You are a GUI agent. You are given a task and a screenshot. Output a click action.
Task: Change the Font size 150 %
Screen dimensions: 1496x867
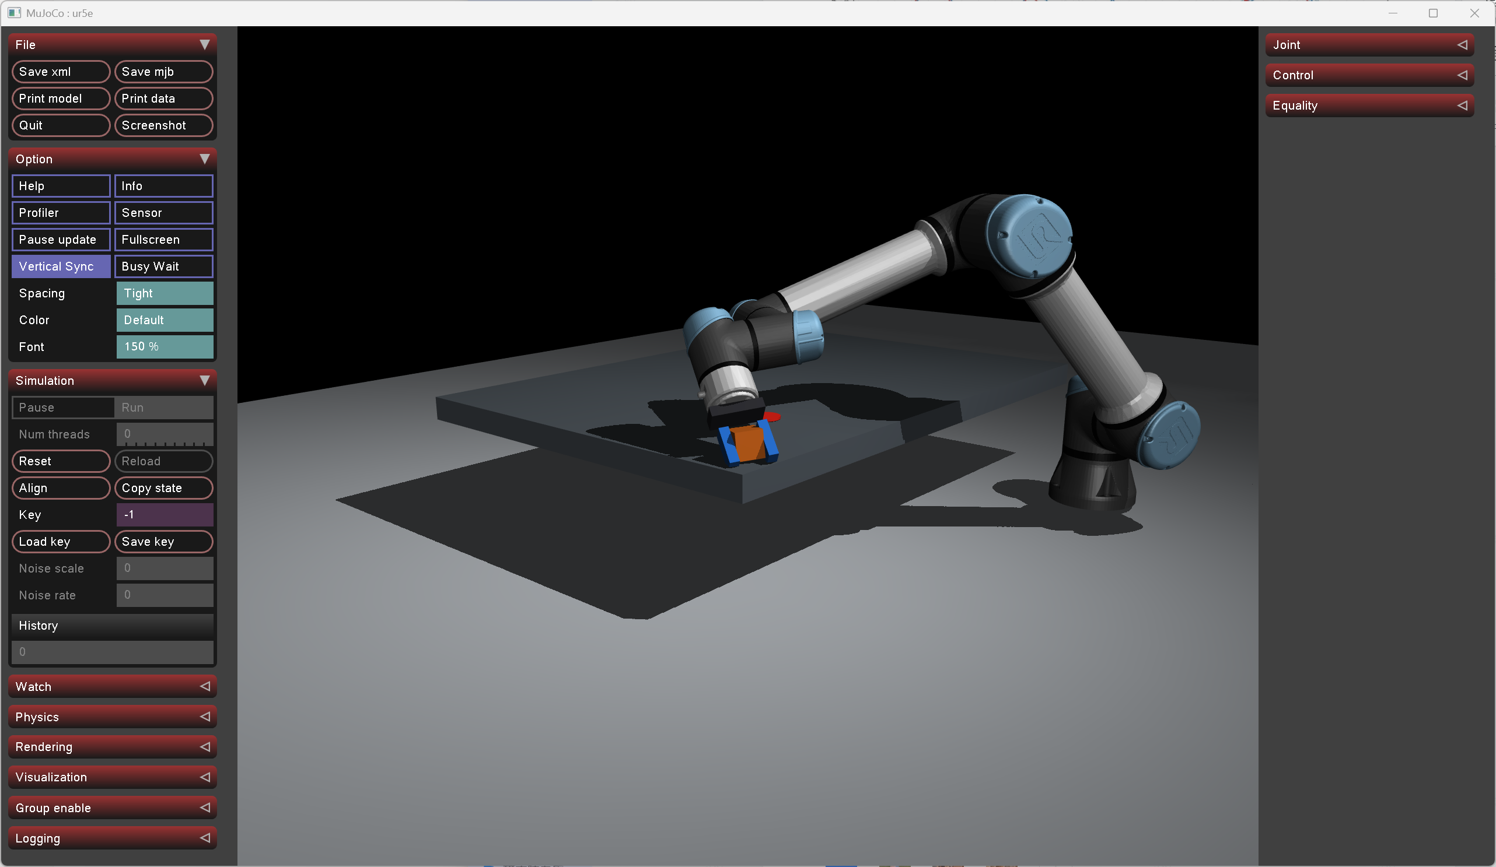click(x=165, y=346)
